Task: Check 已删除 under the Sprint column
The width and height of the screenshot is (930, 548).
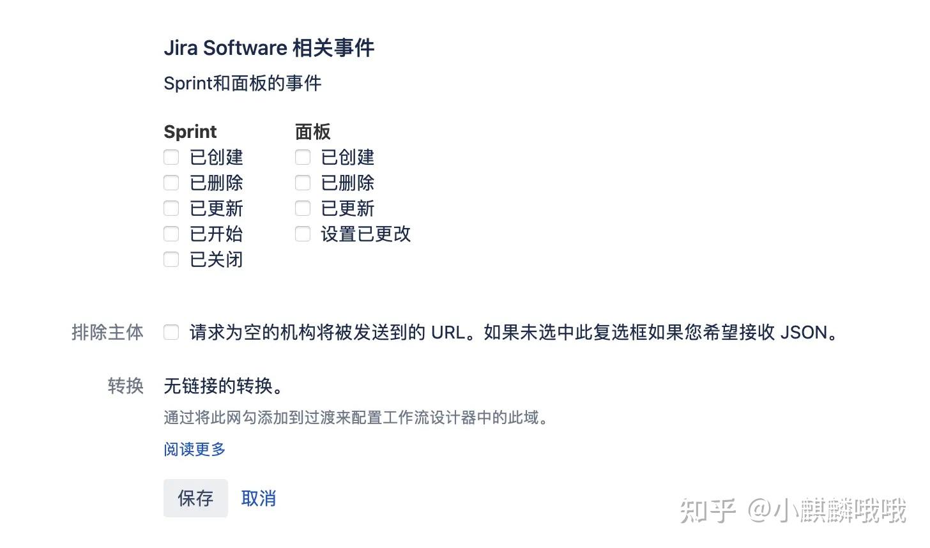Action: [x=171, y=183]
